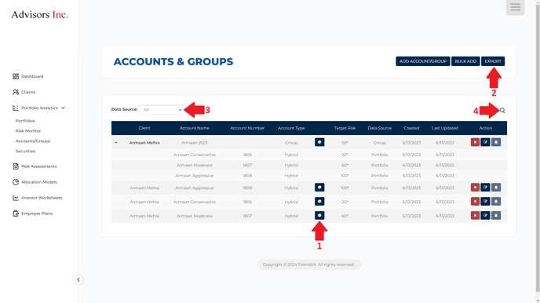Click the bell icon for Armaan Aggressive account
540x303 pixels.
coord(496,188)
